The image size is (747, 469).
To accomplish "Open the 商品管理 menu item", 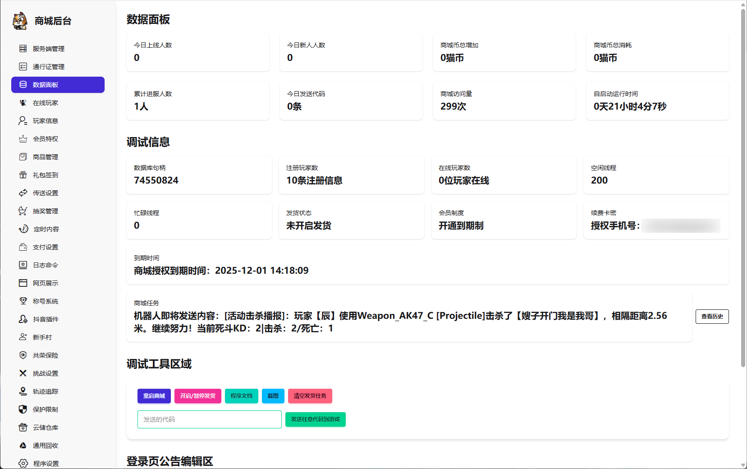I will pyautogui.click(x=46, y=157).
